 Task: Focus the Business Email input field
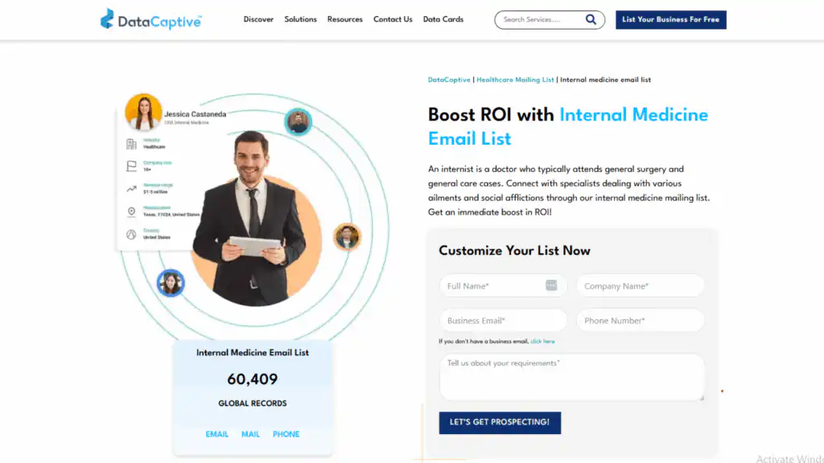(503, 320)
